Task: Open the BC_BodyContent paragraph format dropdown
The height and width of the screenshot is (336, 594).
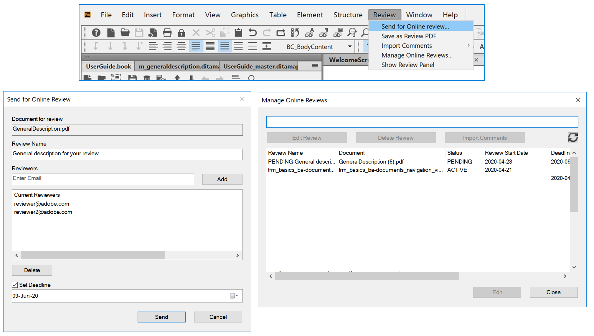Action: (x=350, y=46)
